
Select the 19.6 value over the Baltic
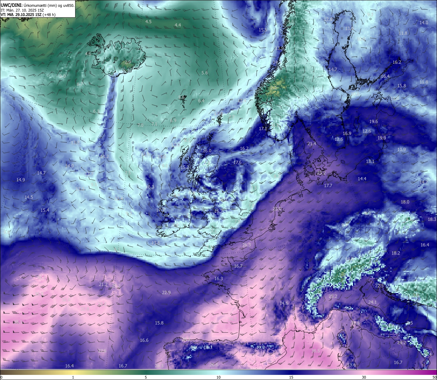(373, 121)
